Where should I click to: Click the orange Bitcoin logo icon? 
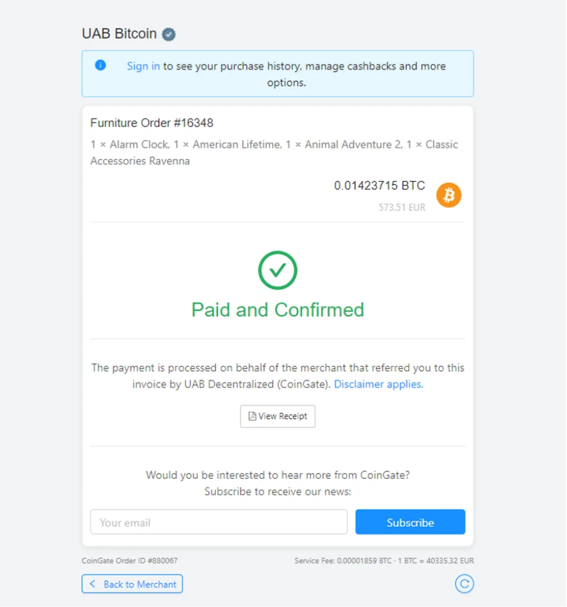[449, 195]
